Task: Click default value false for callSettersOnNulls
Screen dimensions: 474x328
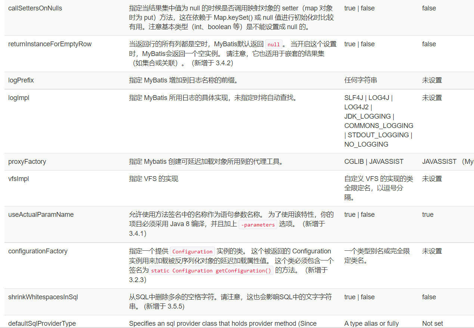Action: (x=429, y=8)
